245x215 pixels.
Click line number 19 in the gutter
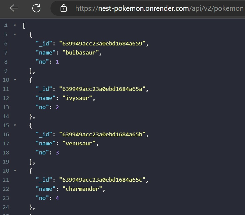pos(6,162)
